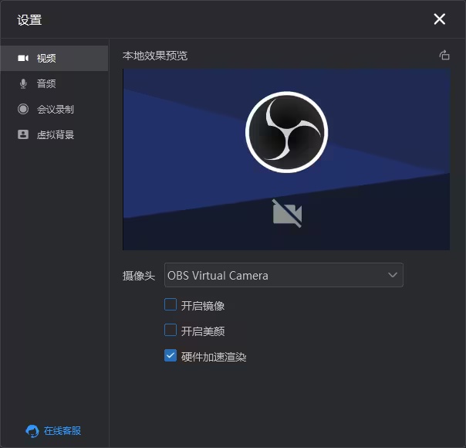Click the online support headset icon
Viewport: 466px width, 448px height.
point(32,431)
